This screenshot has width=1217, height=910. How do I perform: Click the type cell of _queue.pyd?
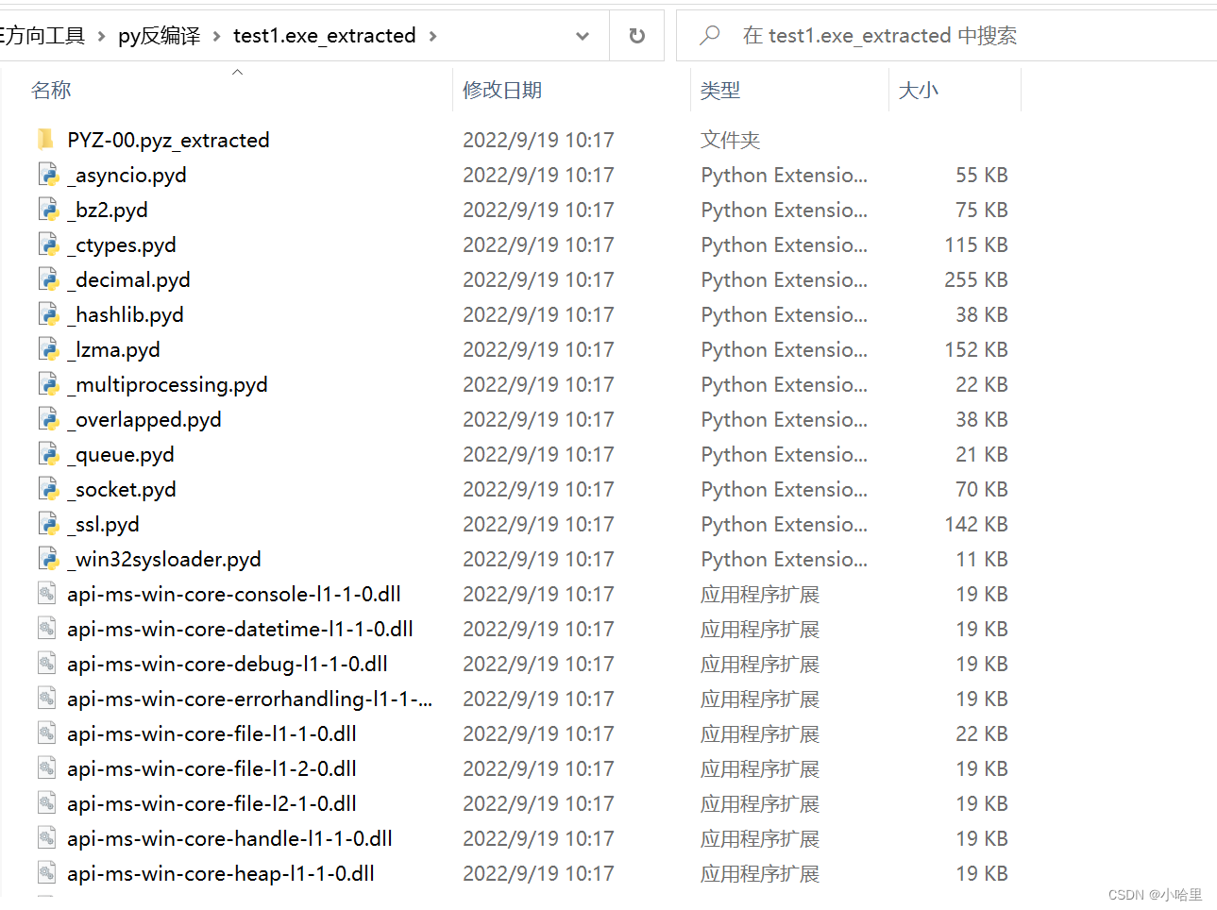point(784,454)
